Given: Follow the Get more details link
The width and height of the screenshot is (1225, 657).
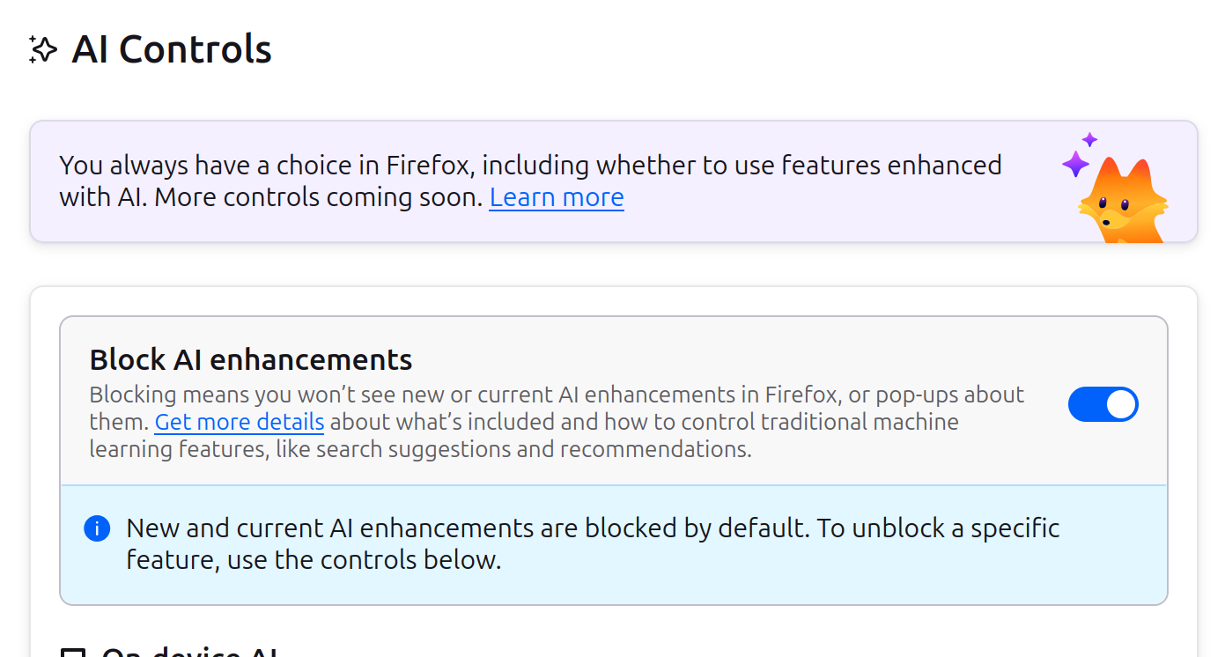Looking at the screenshot, I should click(x=240, y=422).
